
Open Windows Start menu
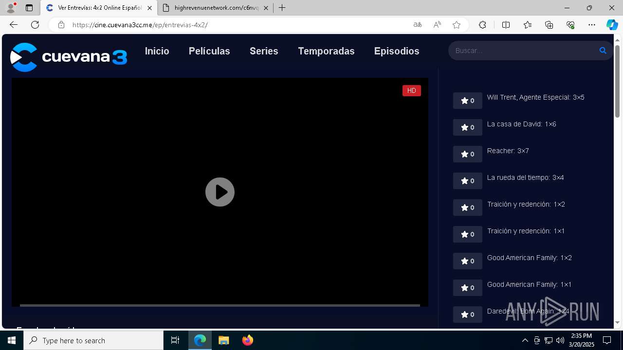pyautogui.click(x=12, y=340)
